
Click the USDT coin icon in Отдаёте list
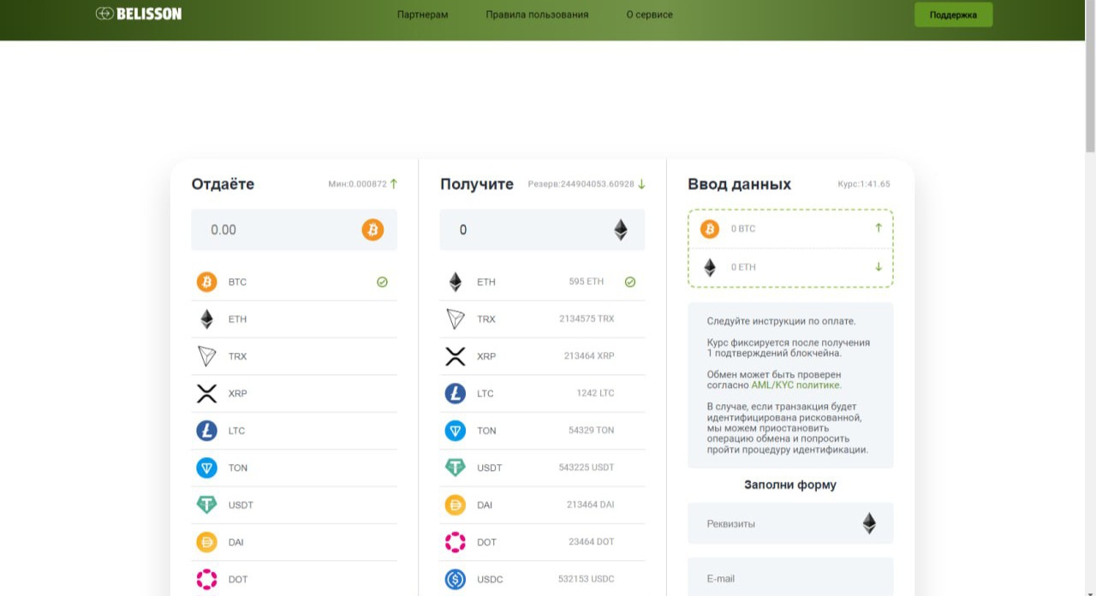click(206, 504)
